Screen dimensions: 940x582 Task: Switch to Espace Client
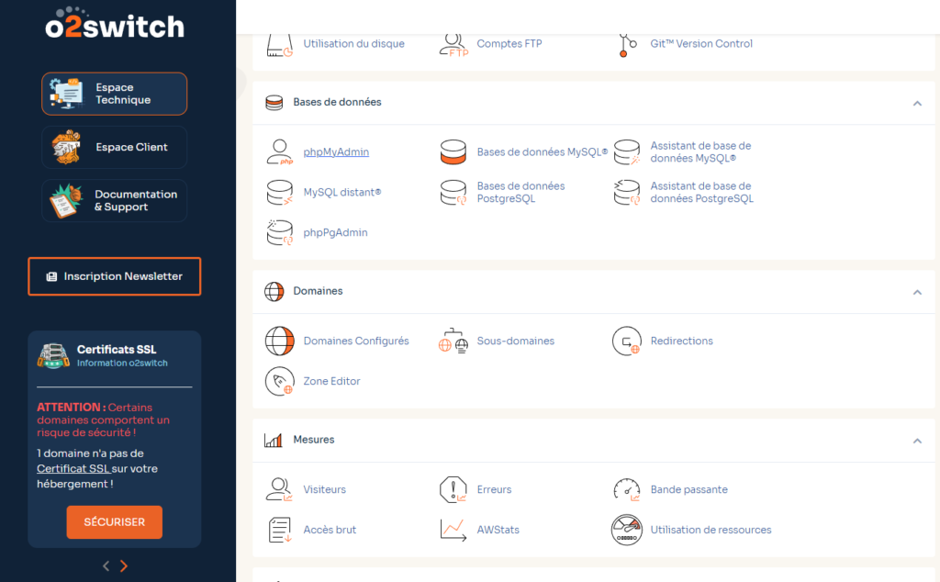114,147
